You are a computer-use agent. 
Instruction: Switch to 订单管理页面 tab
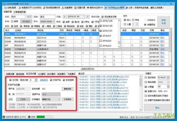tap(20, 12)
